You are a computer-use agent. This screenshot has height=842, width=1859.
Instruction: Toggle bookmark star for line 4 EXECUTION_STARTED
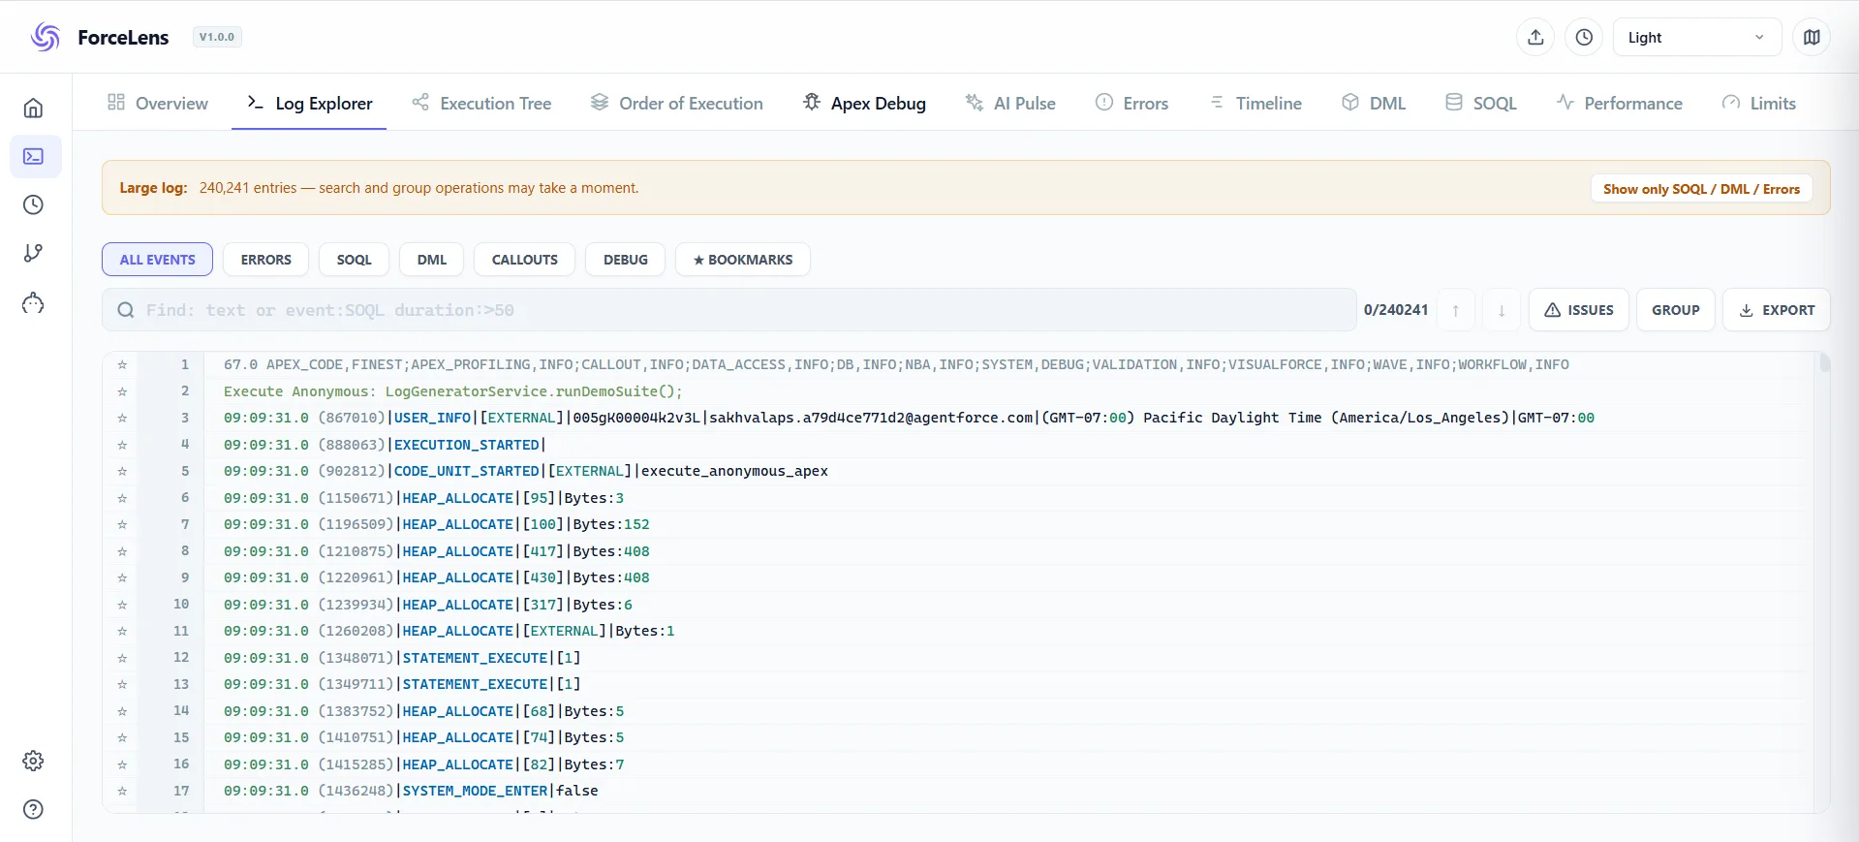click(x=122, y=445)
